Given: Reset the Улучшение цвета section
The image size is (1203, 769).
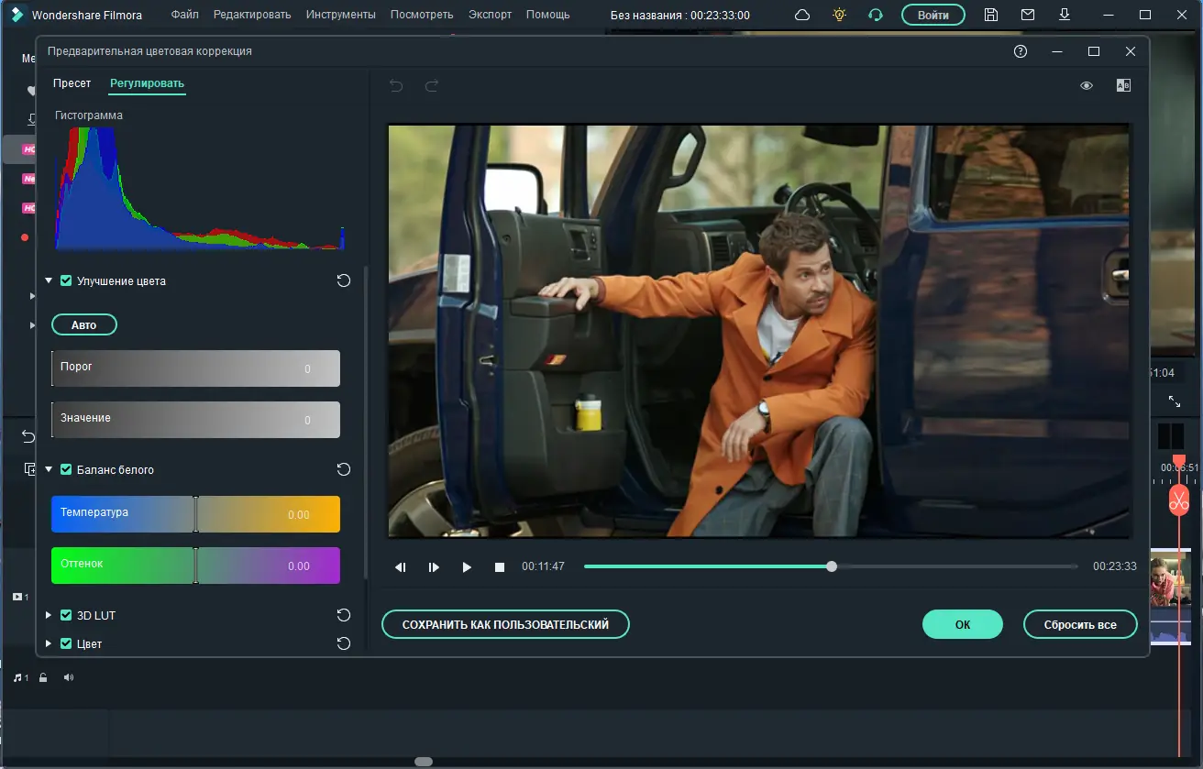Looking at the screenshot, I should coord(344,280).
